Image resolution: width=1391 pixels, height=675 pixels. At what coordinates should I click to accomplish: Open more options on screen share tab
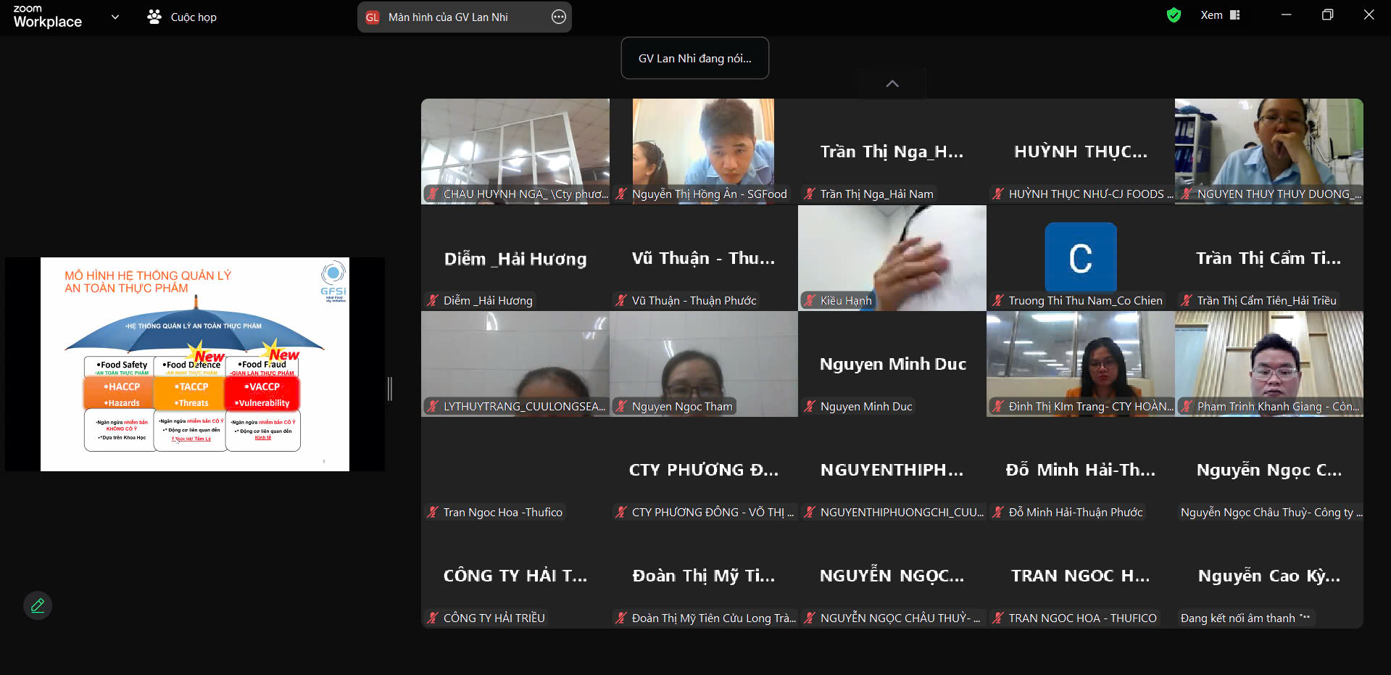click(558, 17)
